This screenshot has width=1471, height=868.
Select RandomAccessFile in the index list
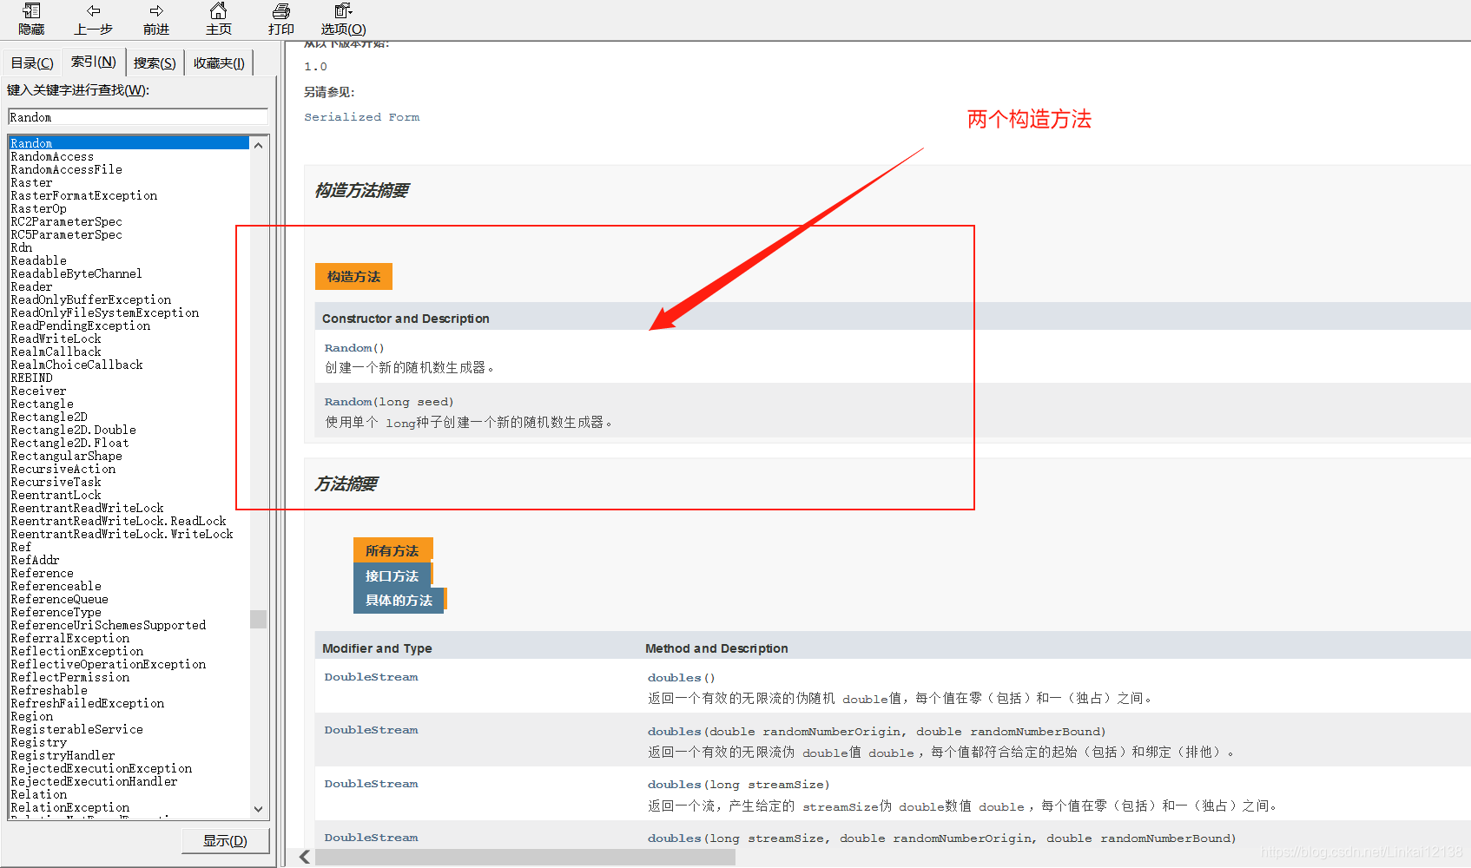pos(66,169)
